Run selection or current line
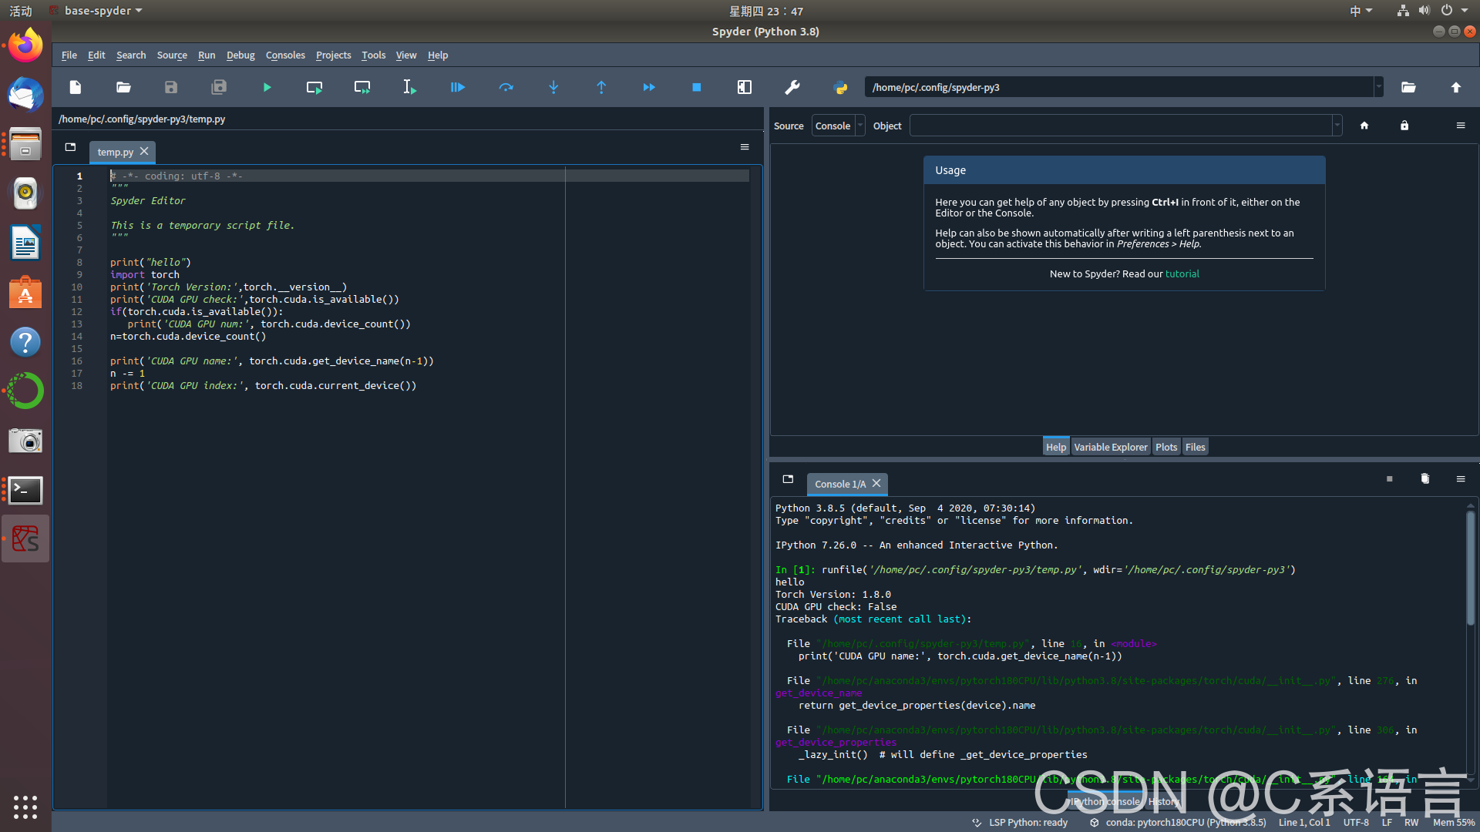The height and width of the screenshot is (832, 1480). pos(410,88)
